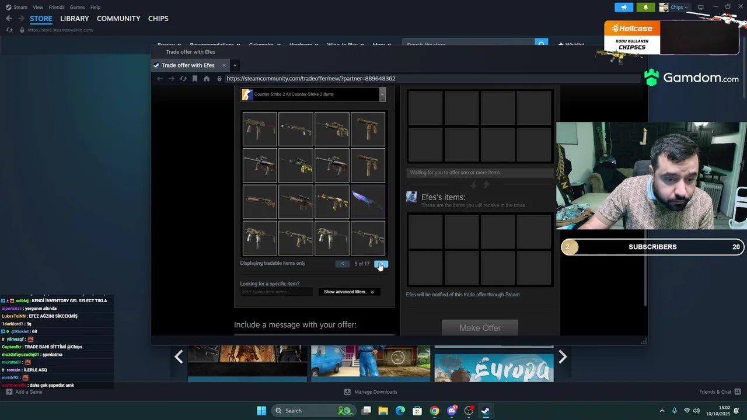
Task: Click the trade window back arrow
Action: click(x=160, y=79)
